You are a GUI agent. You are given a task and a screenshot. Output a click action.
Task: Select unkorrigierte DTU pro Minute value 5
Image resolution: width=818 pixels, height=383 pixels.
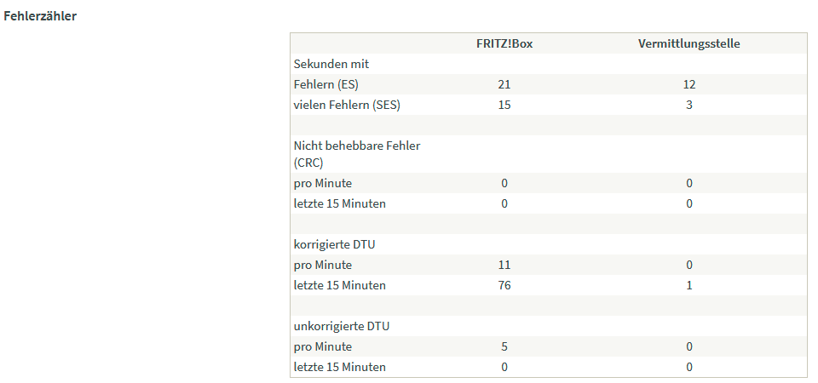(x=504, y=346)
